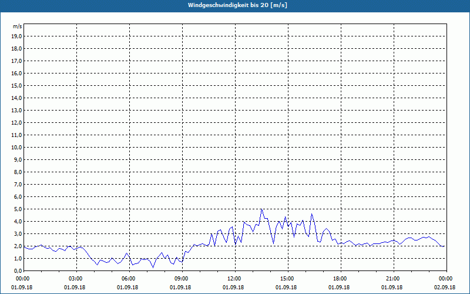The image size is (470, 294).
Task: Click the '01.09.18' date beneath 12:00
Action: [x=233, y=288]
